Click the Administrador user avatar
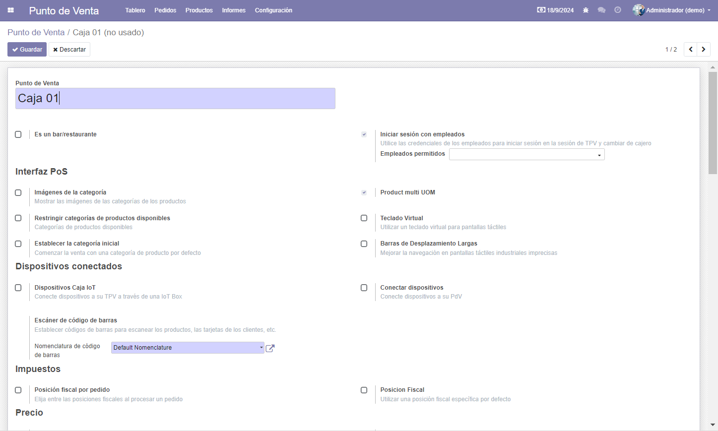 [639, 10]
